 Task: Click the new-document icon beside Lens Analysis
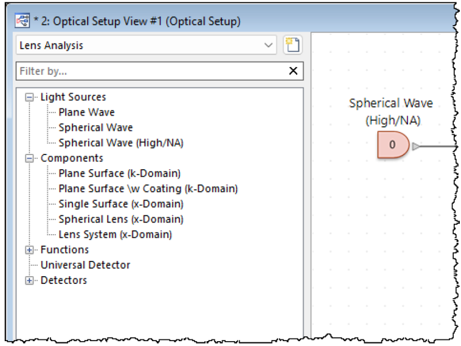pos(293,45)
